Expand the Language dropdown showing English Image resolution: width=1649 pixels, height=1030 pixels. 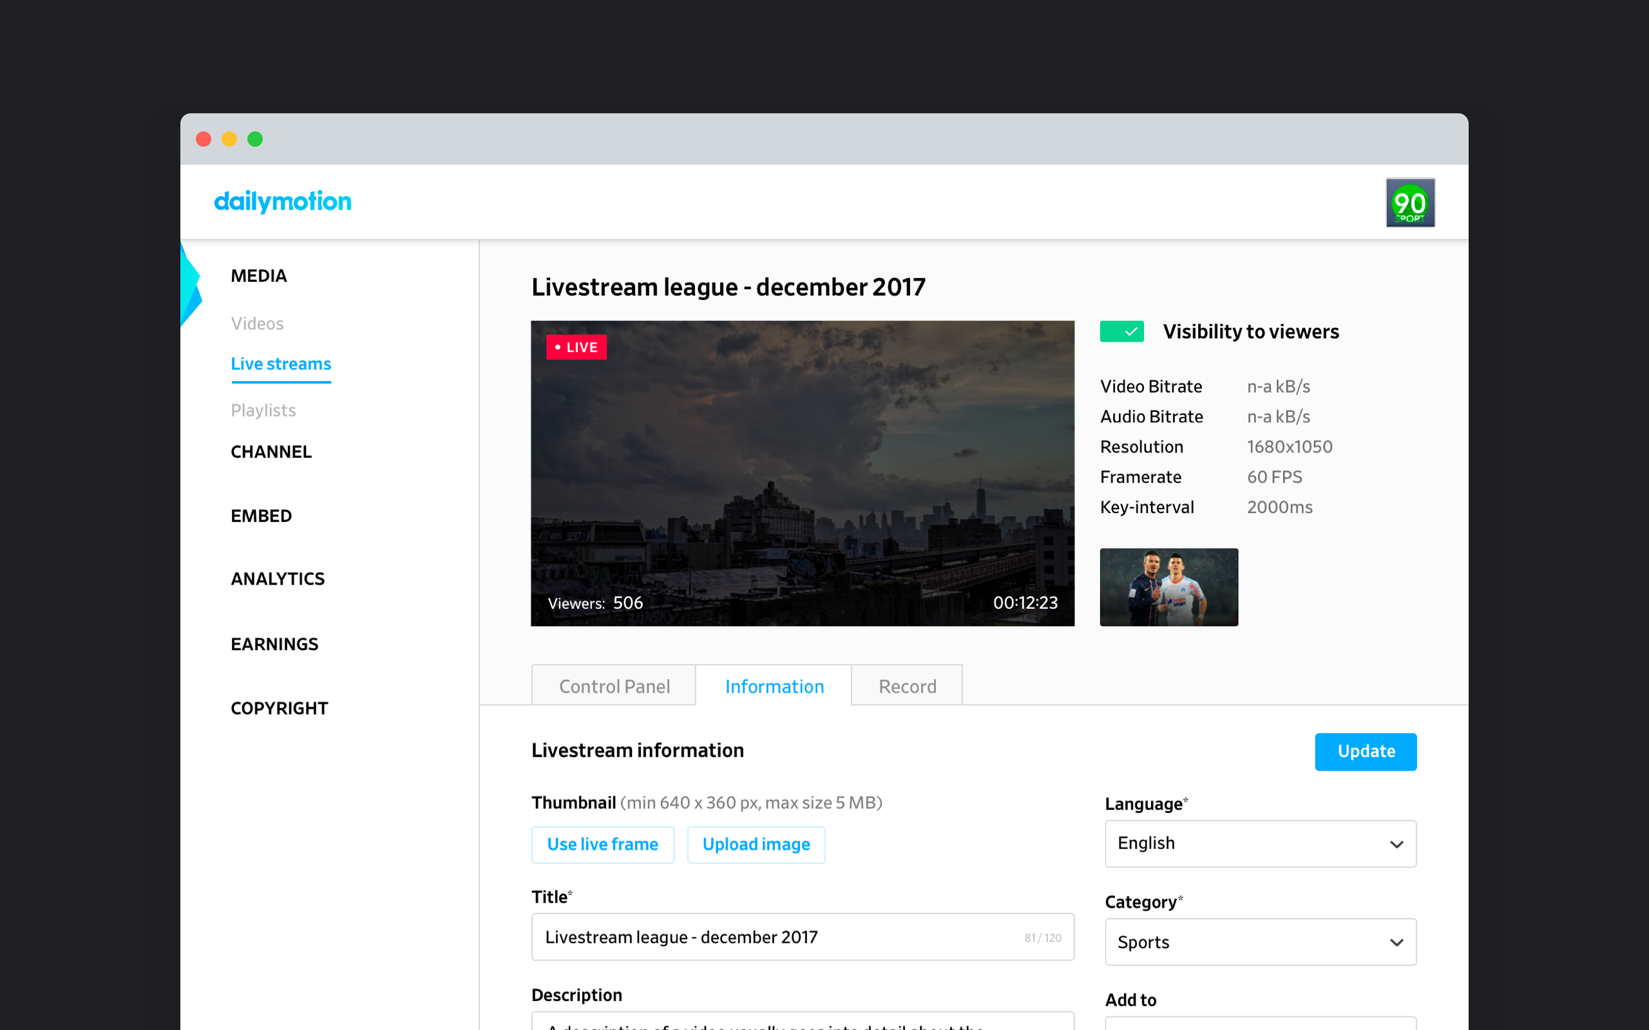[1260, 843]
